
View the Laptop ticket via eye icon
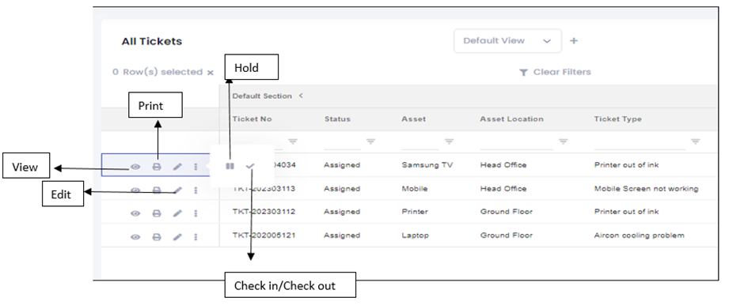(x=135, y=236)
